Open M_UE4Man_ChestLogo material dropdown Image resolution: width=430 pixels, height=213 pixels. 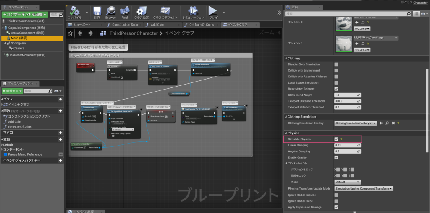[375, 38]
